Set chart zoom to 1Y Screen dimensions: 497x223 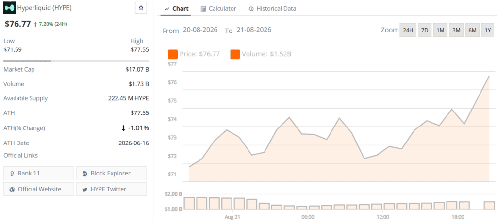[x=488, y=31]
